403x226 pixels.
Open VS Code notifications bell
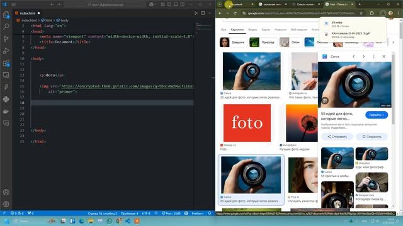click(x=210, y=213)
